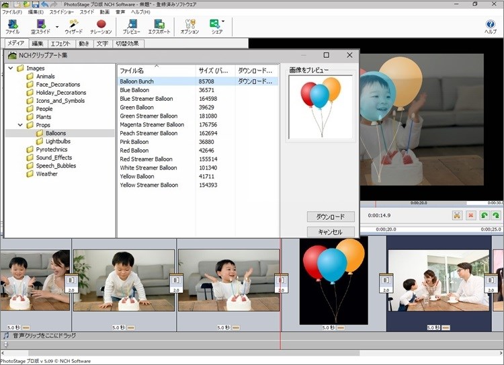504x365 pixels.
Task: Switch to the 文字 tab
Action: [x=102, y=44]
